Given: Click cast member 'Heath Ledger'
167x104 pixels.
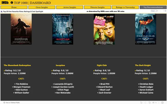Looking at the screenshot, I should 146,87.
